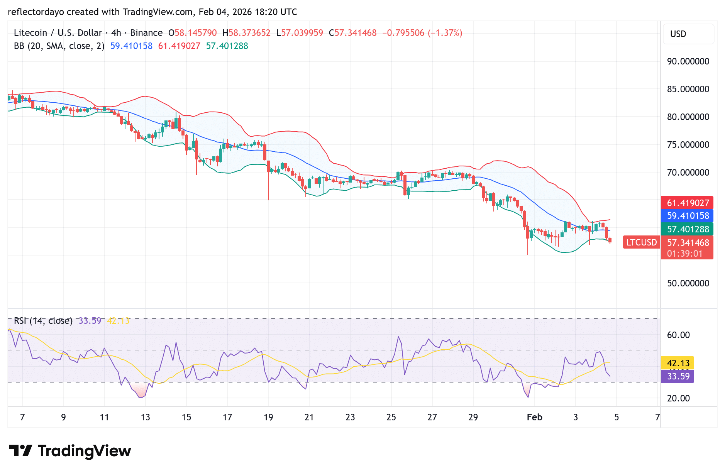Open the USD currency selector
The height and width of the screenshot is (474, 725).
(679, 34)
